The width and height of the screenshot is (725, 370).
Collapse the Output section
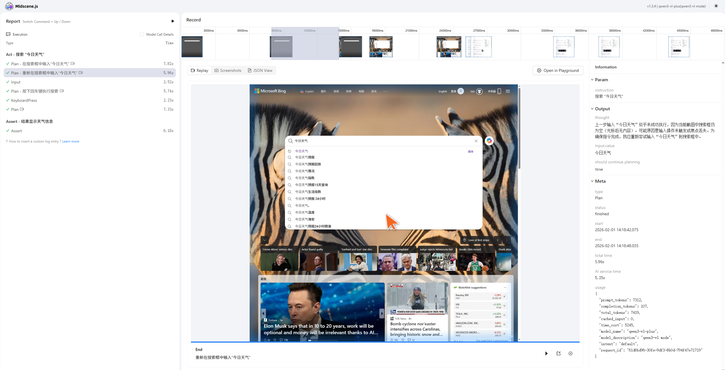(592, 109)
